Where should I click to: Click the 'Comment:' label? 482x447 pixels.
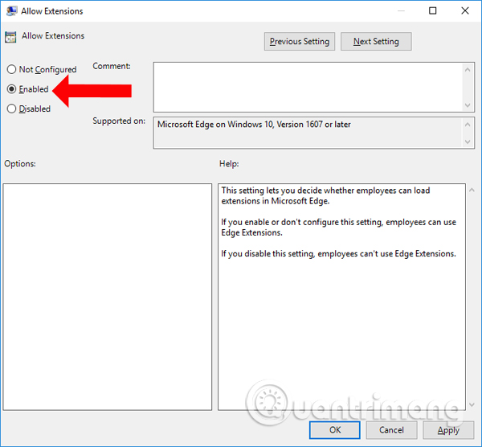pyautogui.click(x=112, y=66)
